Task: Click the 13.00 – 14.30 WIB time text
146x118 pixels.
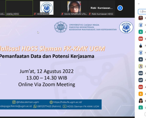Action: [47, 78]
